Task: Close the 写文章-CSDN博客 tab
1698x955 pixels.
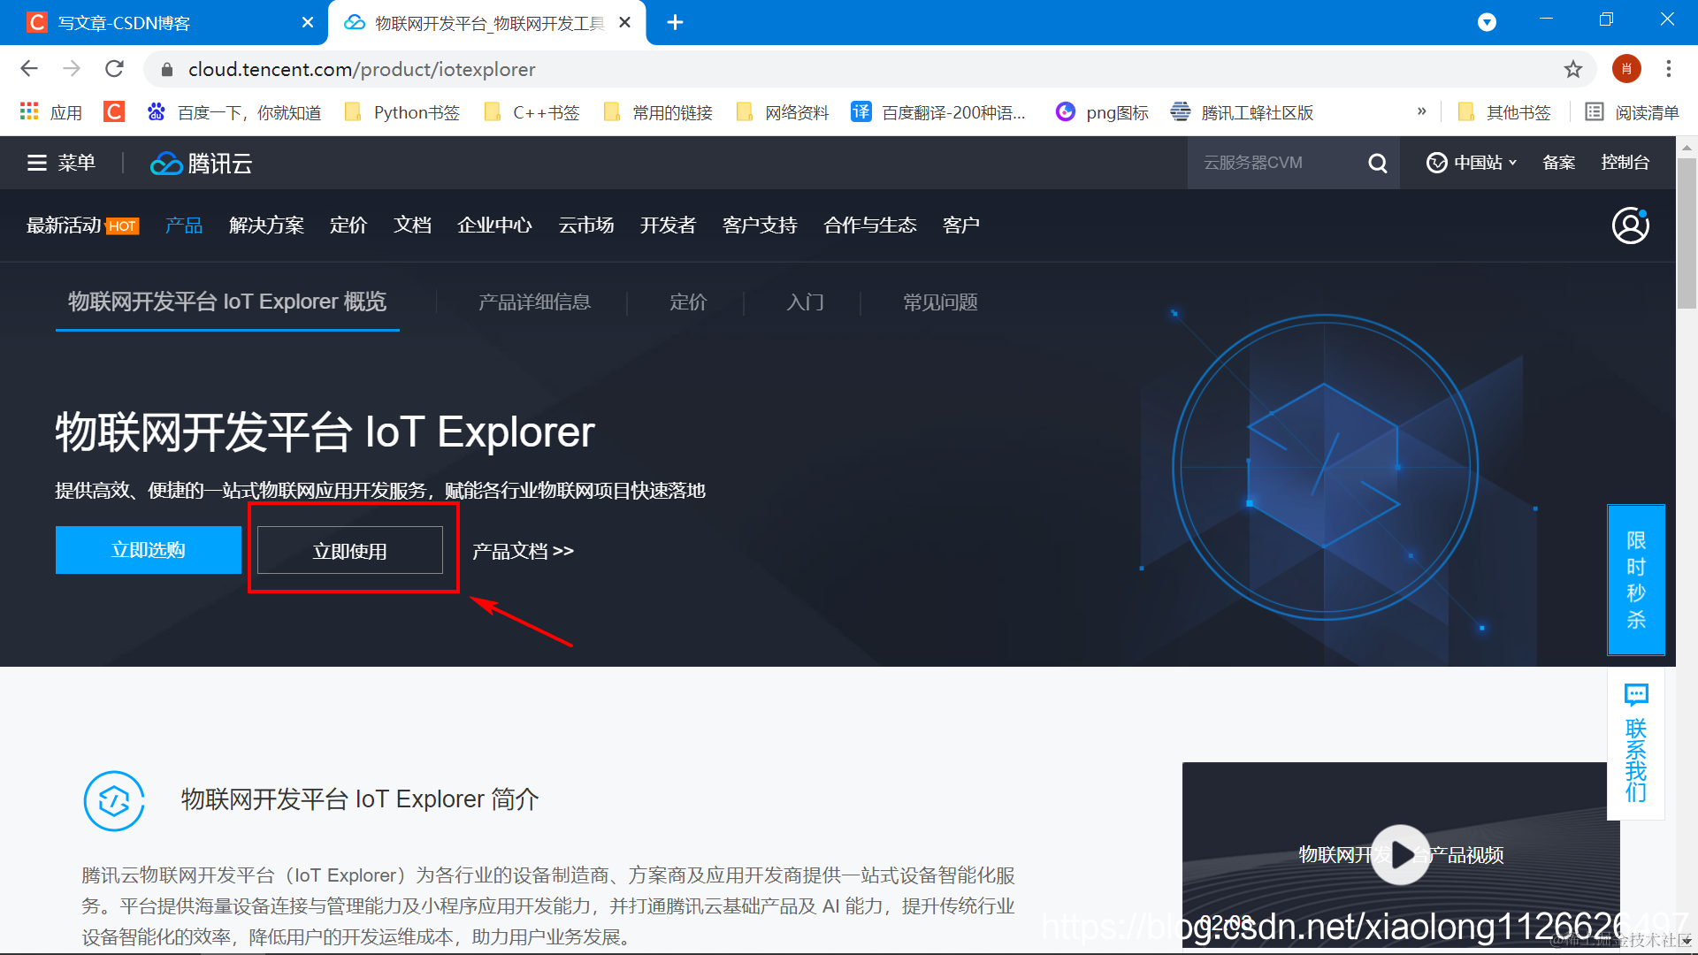Action: (307, 22)
